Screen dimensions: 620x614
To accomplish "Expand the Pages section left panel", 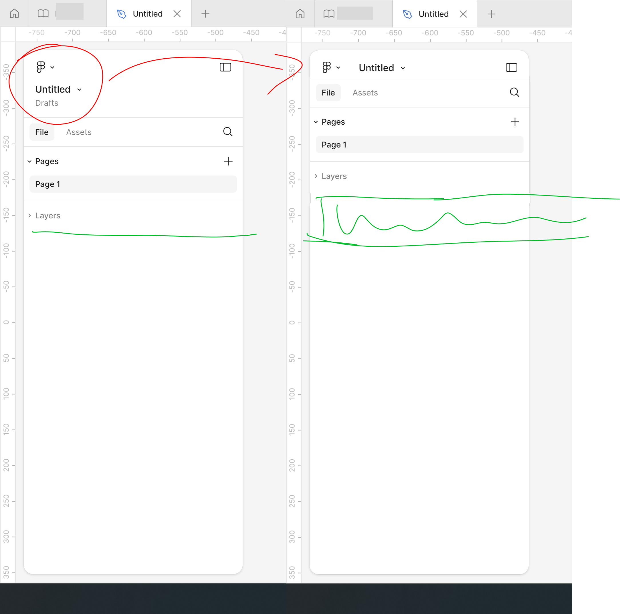I will [29, 162].
